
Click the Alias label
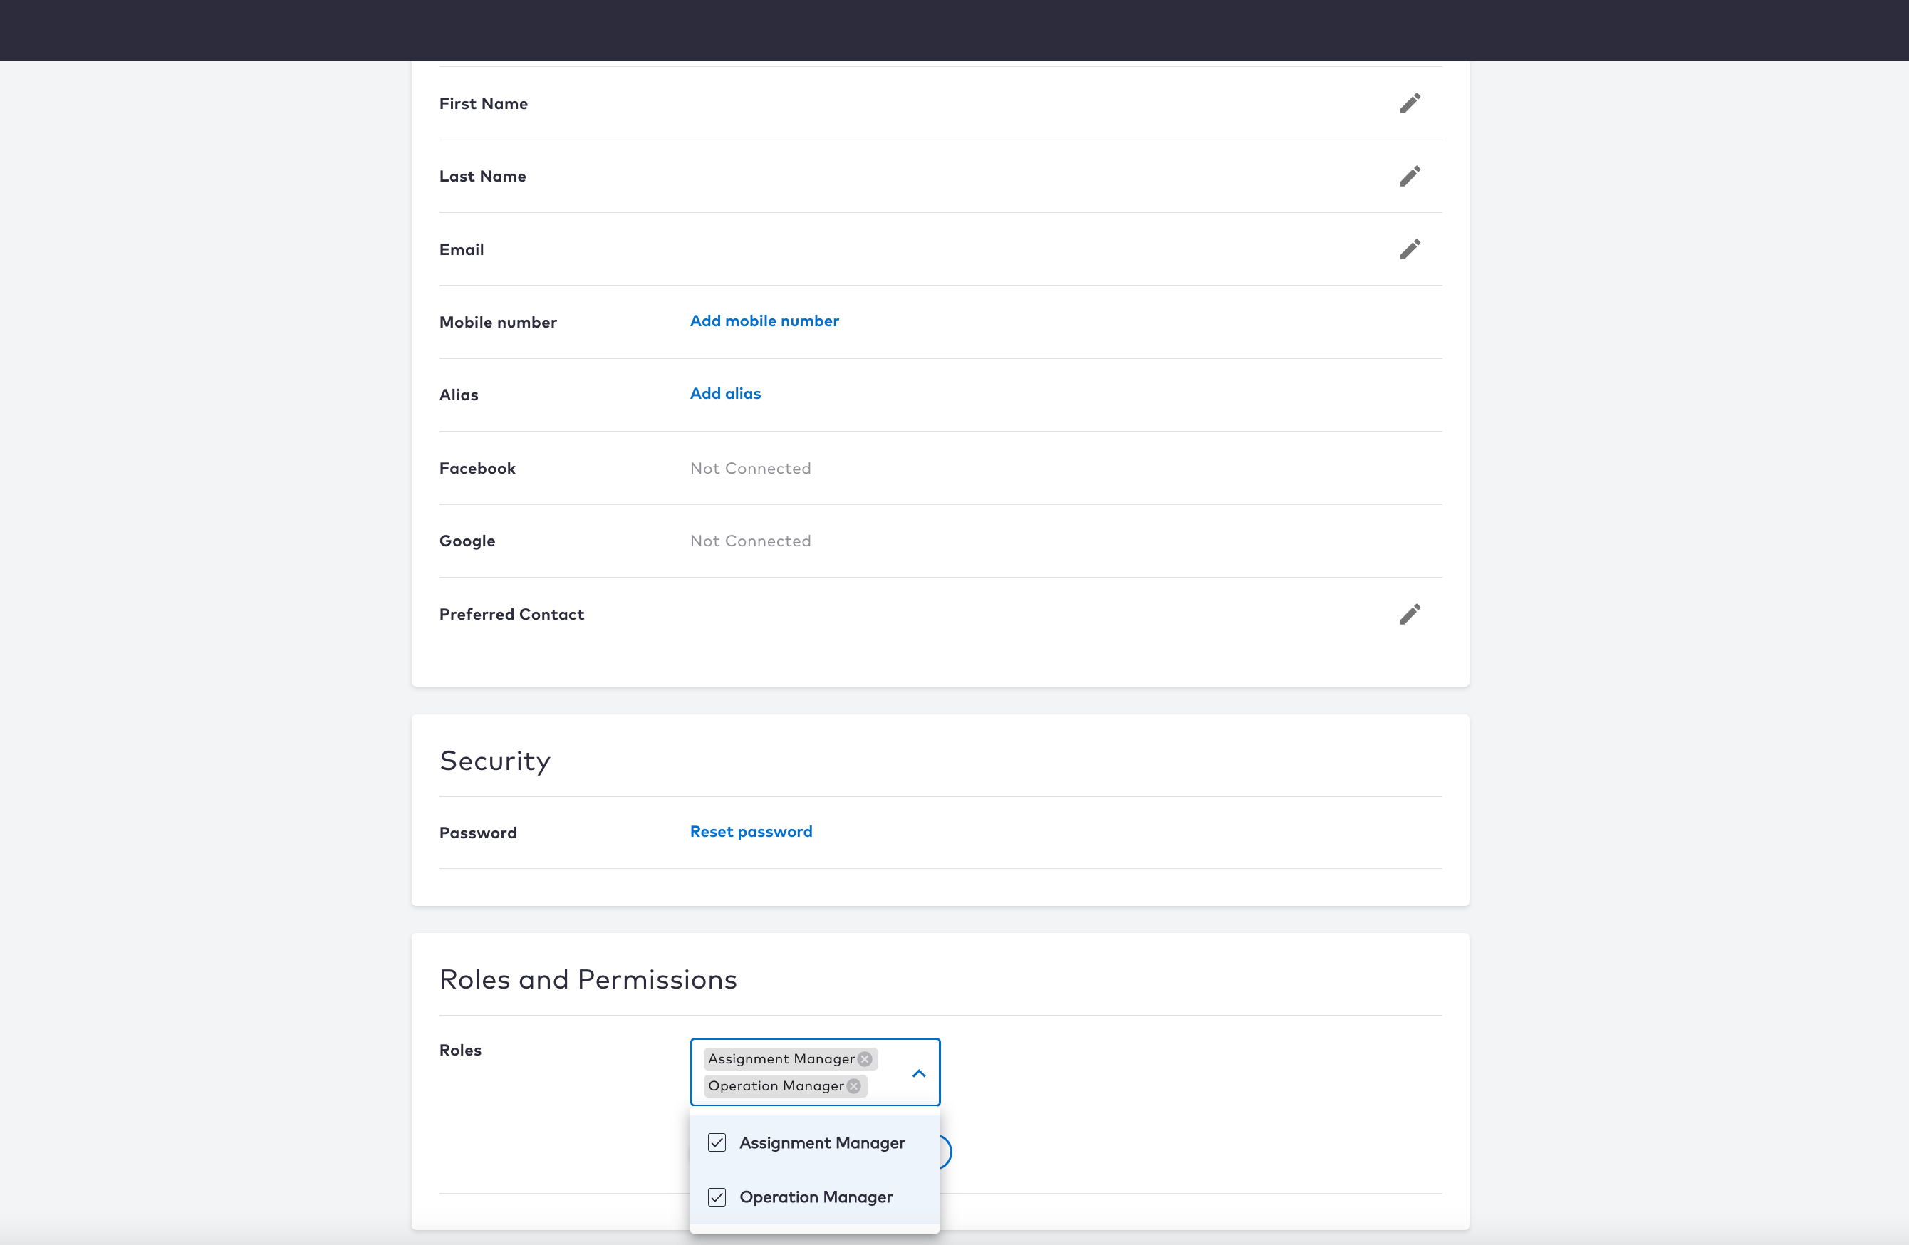click(x=459, y=395)
